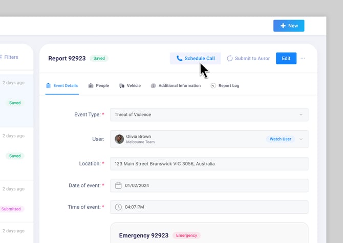Image resolution: width=343 pixels, height=243 pixels.
Task: Click the Date of event field
Action: pos(209,186)
